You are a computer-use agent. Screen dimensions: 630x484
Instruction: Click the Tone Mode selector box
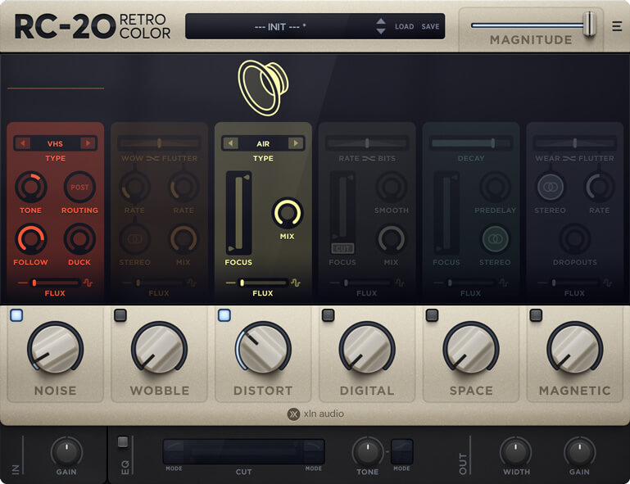402,452
